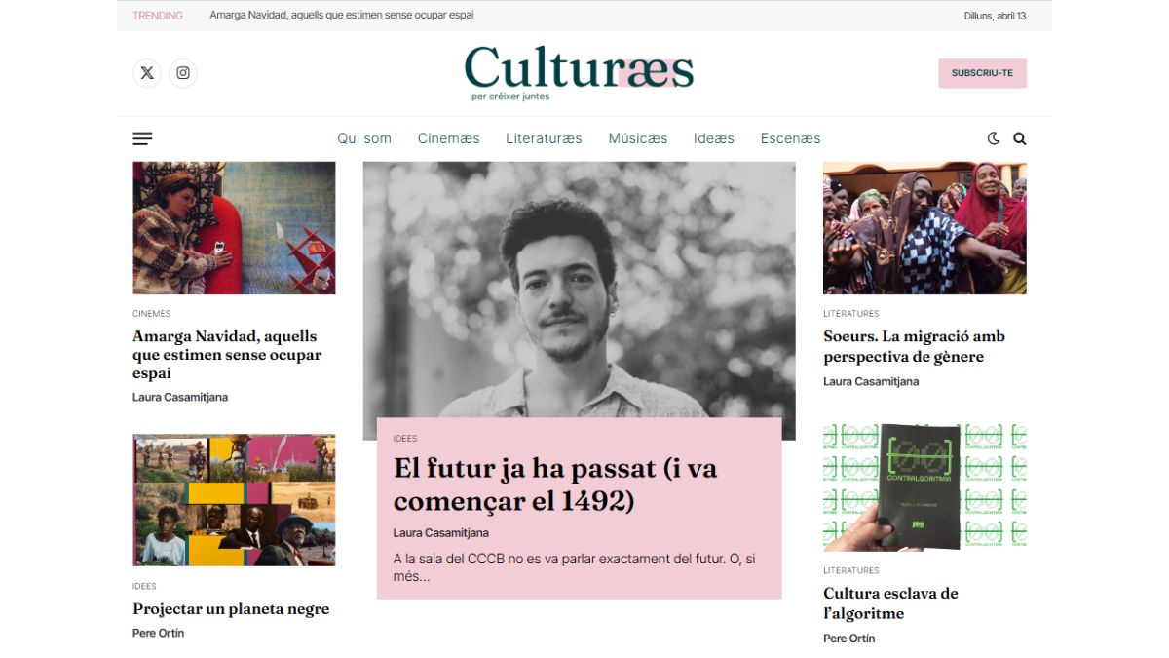Select the Músicæs menu item
1169x658 pixels.
(638, 138)
